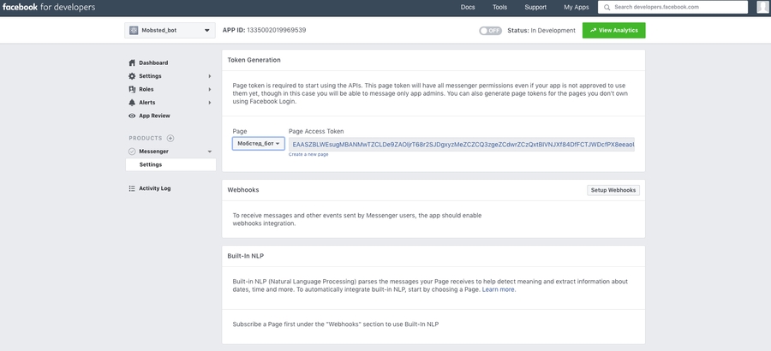Click the App Review eye icon
Viewport: 771px width, 351px height.
132,116
